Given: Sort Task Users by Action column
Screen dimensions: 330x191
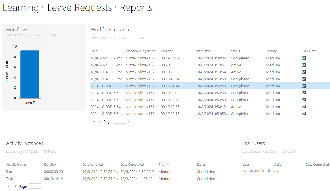Looking at the screenshot, I should (x=279, y=165).
